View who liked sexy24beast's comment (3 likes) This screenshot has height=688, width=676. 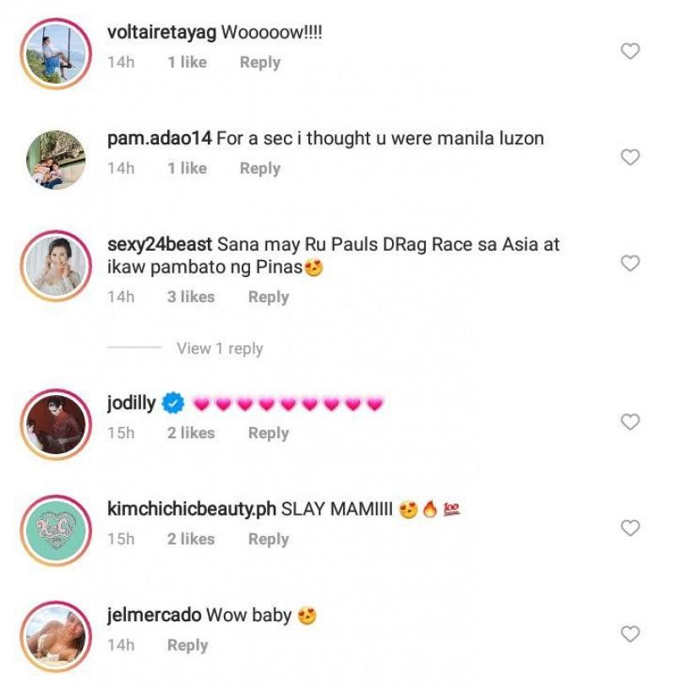pyautogui.click(x=190, y=297)
